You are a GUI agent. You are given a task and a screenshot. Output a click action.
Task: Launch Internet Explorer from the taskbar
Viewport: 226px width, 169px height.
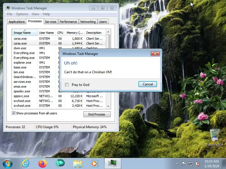25,164
